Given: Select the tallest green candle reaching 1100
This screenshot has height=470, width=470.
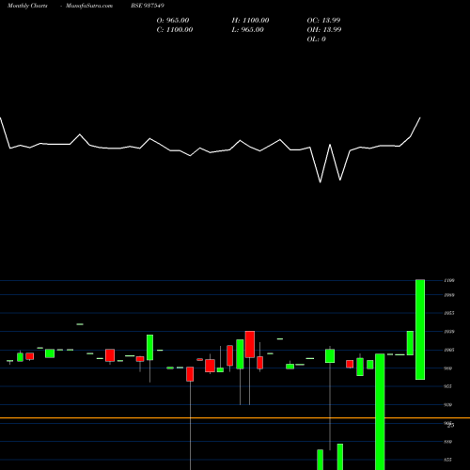Looking at the screenshot, I should pyautogui.click(x=420, y=330).
